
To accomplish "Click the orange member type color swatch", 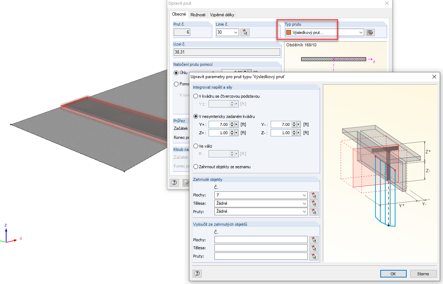I will pyautogui.click(x=288, y=33).
